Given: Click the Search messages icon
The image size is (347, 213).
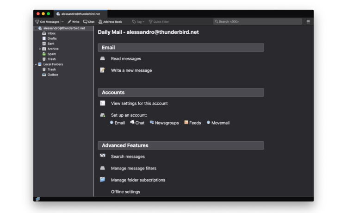Looking at the screenshot, I should [x=102, y=156].
